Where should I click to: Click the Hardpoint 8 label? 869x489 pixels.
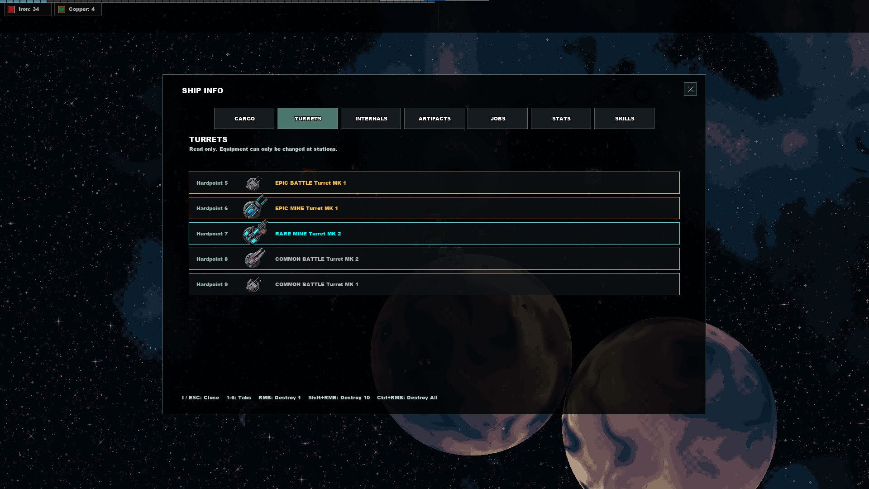[212, 259]
